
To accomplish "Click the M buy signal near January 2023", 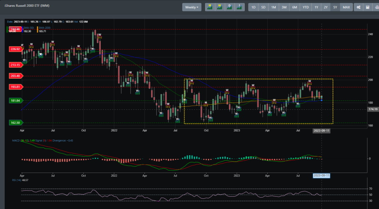I will click(x=236, y=115).
